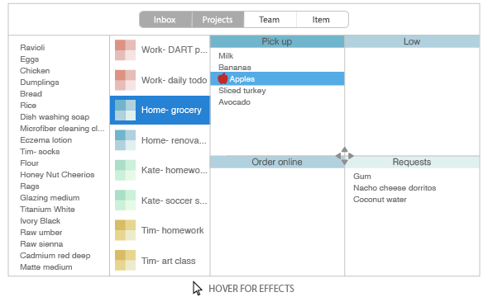488x297 pixels.
Task: Select Coconut water in Requests
Action: tap(380, 200)
